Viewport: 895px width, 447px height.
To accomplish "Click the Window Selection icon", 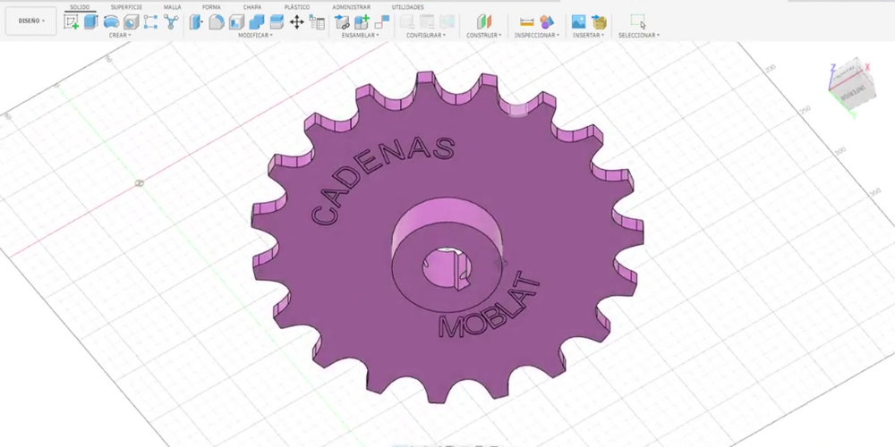I will point(638,21).
